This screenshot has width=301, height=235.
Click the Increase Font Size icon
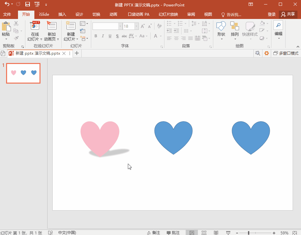143,26
